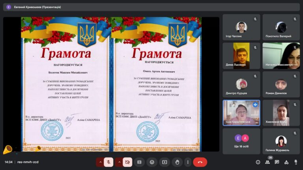Turn on captions button
The height and width of the screenshot is (170, 303).
pos(139,162)
